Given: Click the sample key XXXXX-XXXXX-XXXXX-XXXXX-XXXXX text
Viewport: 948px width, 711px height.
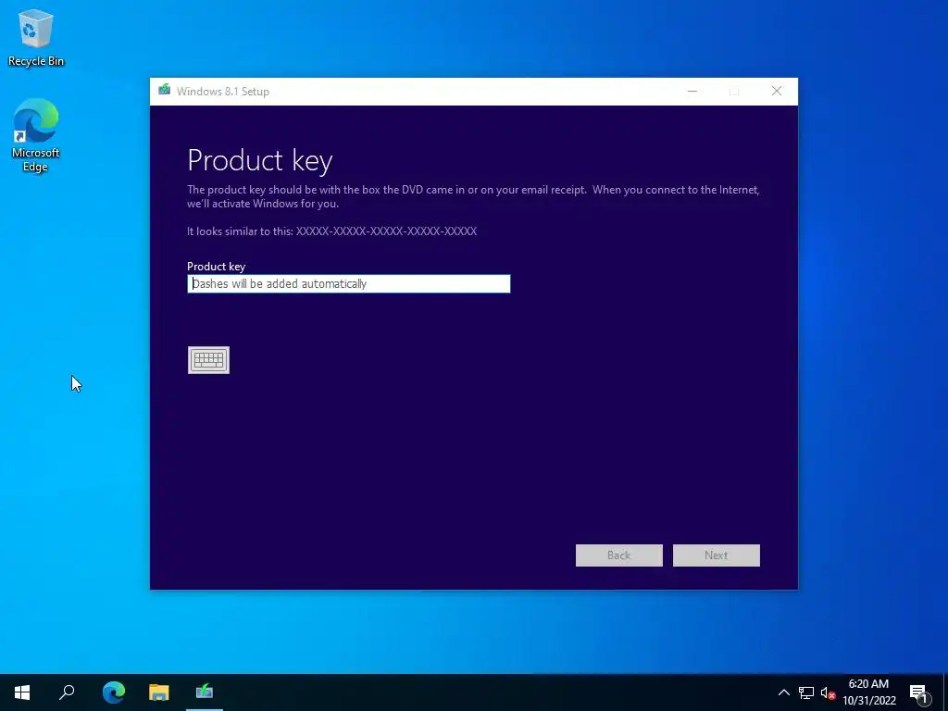Looking at the screenshot, I should [386, 231].
